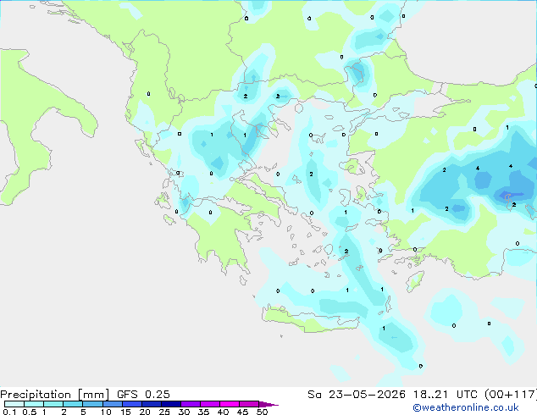Screen dimensions: 537x415
Task: Pick the 15–20 mm legend color box
Action: tap(132, 404)
